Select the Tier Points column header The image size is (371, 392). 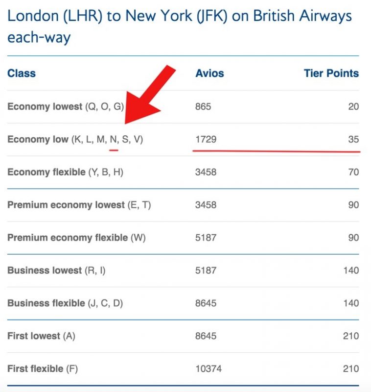tap(331, 73)
